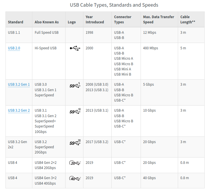
Task: Click the Year Introduced column header
Action: pos(95,20)
